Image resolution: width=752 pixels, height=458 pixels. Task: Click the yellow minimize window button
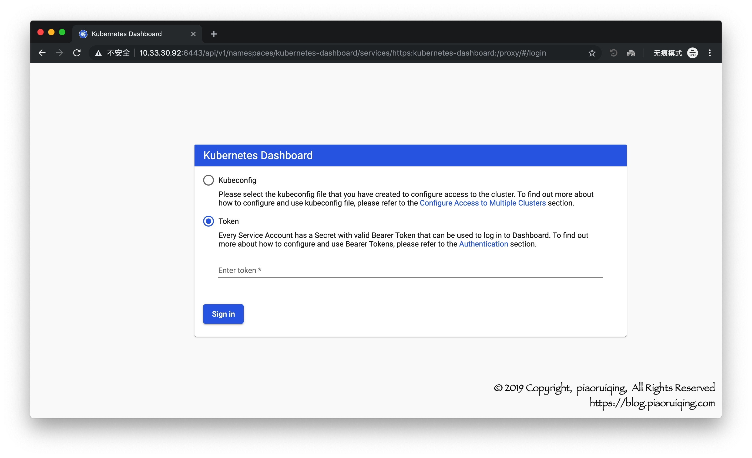tap(51, 32)
